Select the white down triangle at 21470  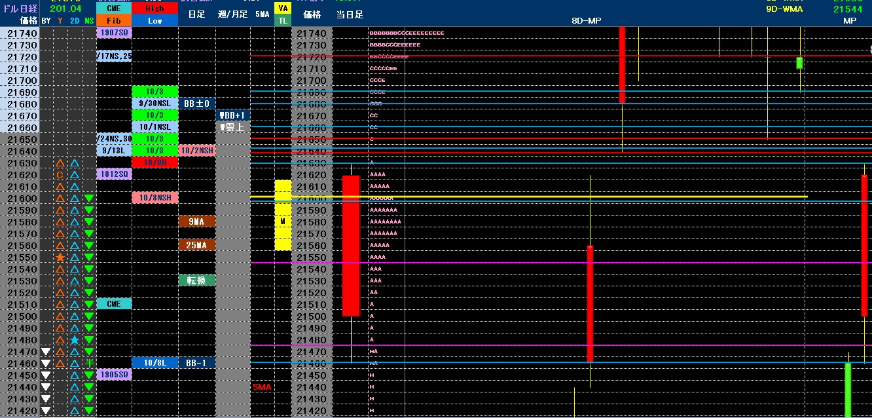coord(45,352)
